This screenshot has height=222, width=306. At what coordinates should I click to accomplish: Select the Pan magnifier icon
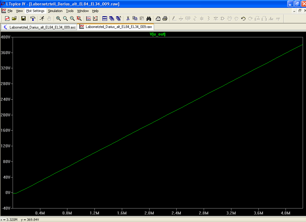[x=65, y=19]
